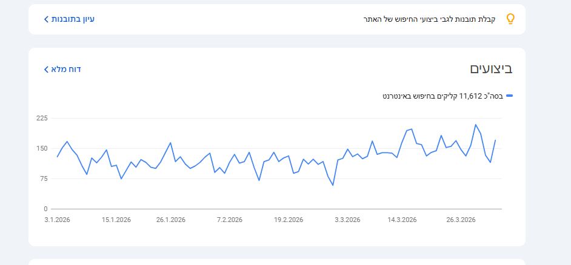Click the highest peak of the clicks line
This screenshot has height=265, width=571.
tap(476, 125)
